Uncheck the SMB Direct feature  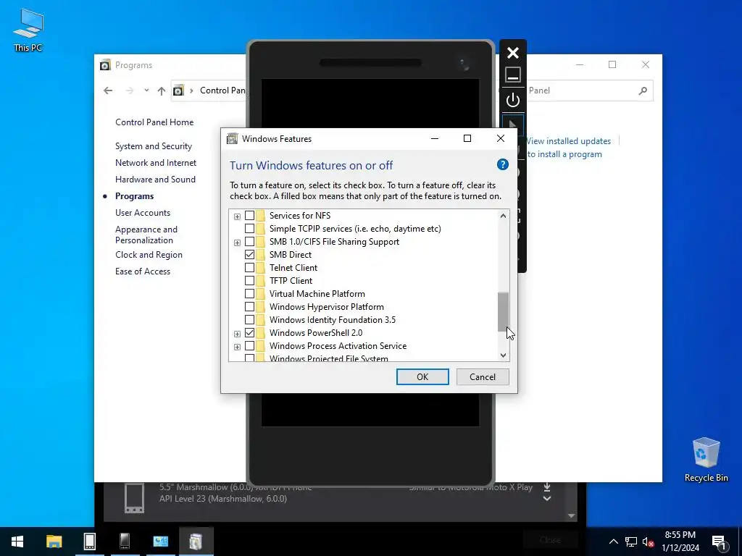point(249,254)
